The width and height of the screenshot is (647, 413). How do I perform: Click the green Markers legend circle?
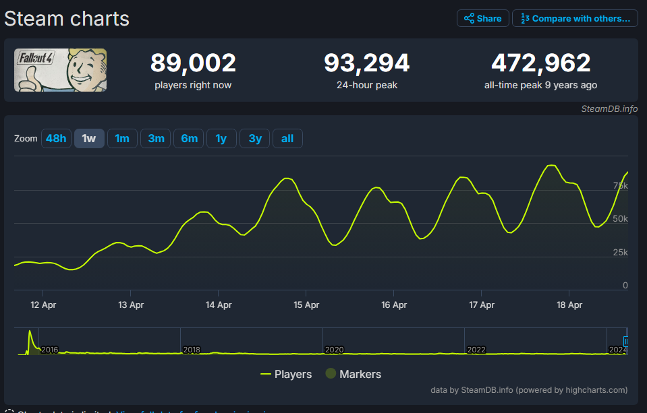[331, 374]
